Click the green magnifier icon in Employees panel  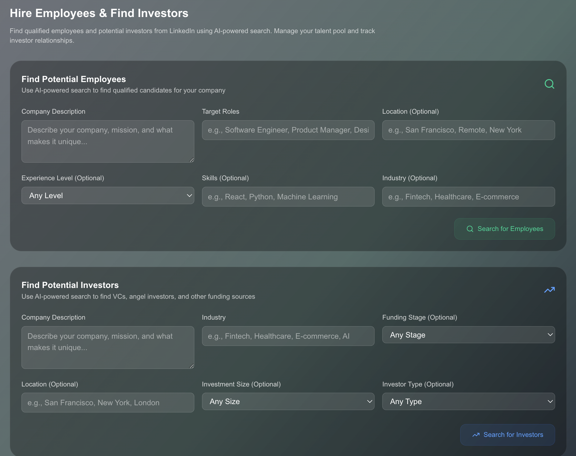click(x=549, y=84)
